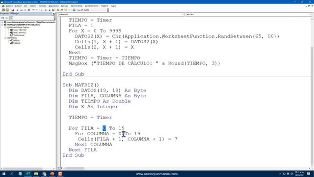Screen dimensions: 314x177
Task: Open notification center on taskbar
Action: (x=309, y=174)
